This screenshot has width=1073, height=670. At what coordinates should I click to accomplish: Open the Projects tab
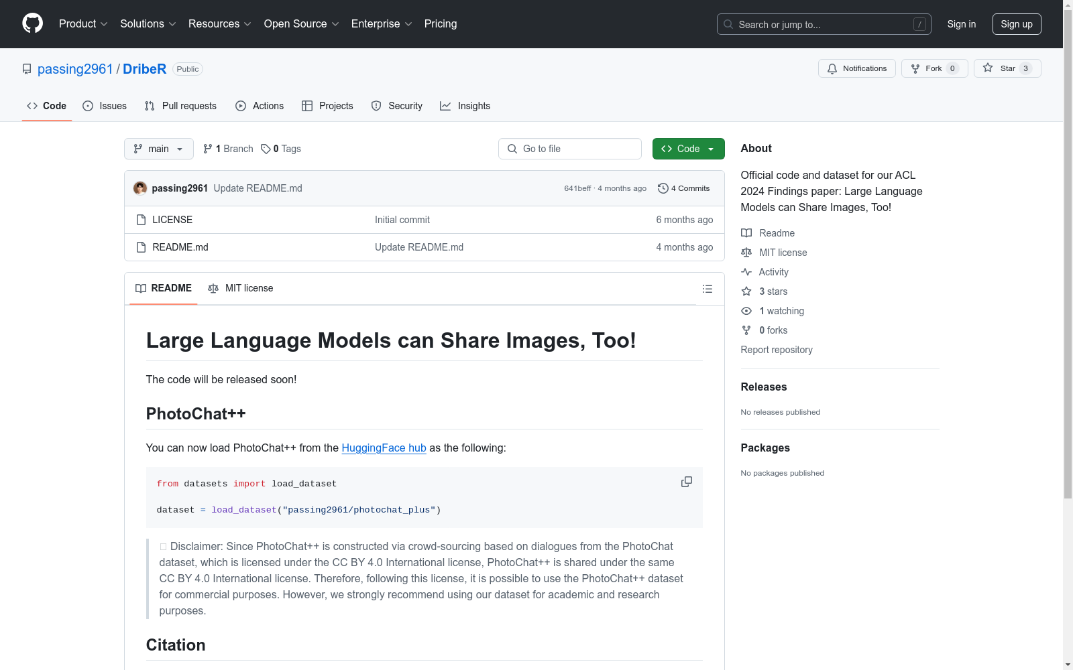pos(327,106)
